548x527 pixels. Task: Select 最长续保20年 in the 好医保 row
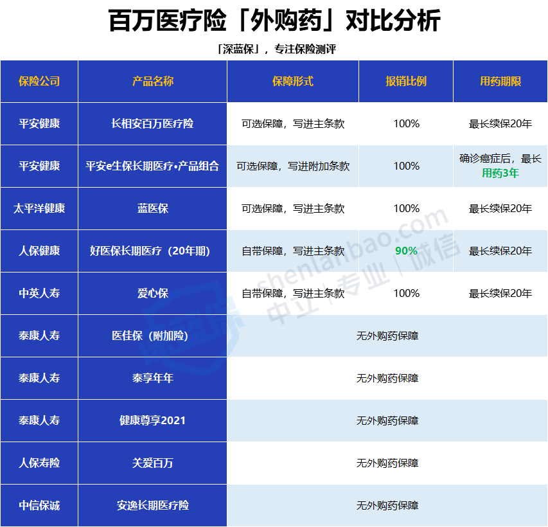pyautogui.click(x=500, y=251)
